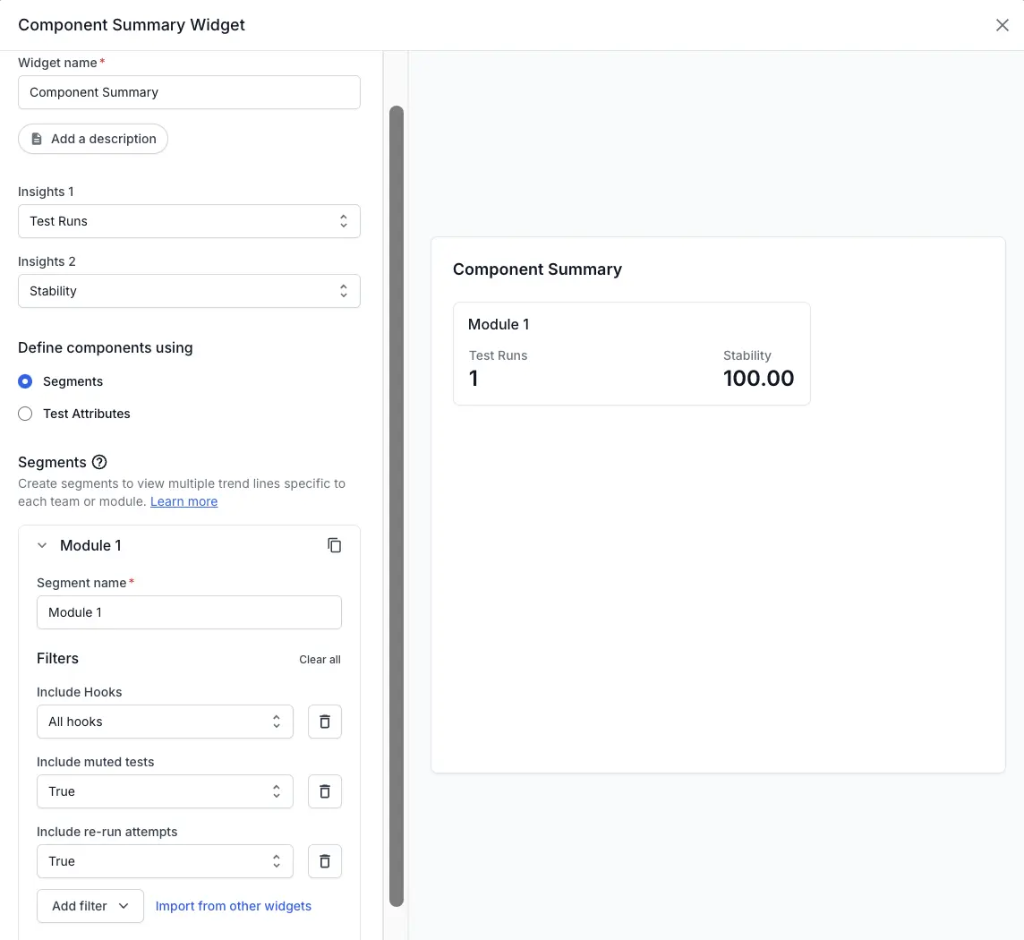This screenshot has width=1024, height=940.
Task: Open the Insights 1 Test Runs dropdown
Action: (189, 221)
